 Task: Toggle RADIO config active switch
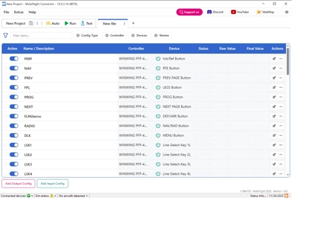[14, 125]
